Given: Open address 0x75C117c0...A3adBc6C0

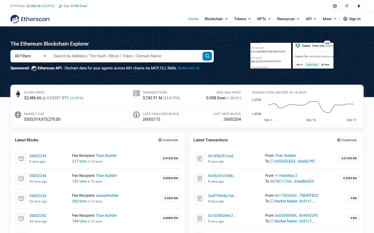Looking at the screenshot, I should pos(292,181).
